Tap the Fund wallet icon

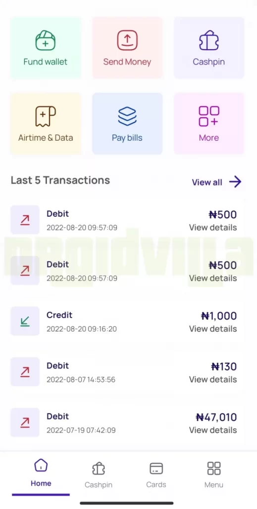(45, 40)
